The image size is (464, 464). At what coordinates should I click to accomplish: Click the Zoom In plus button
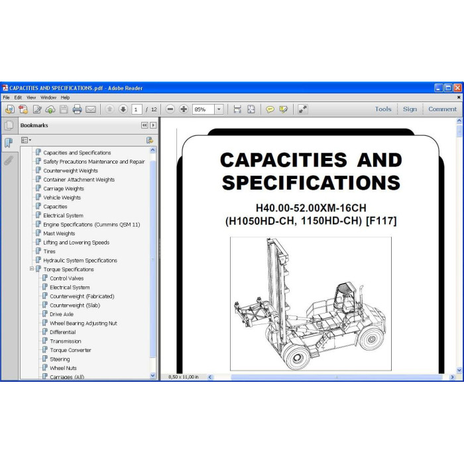(184, 109)
